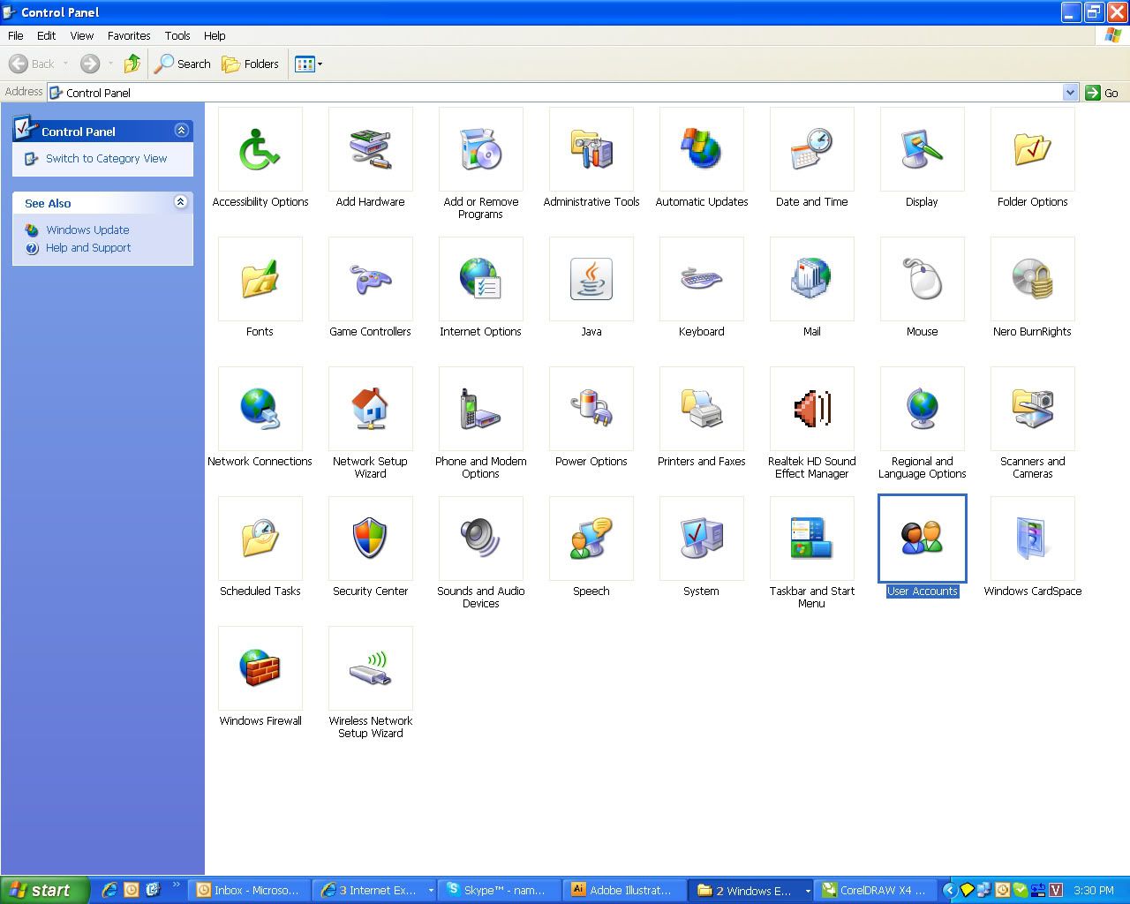The image size is (1130, 904).
Task: Expand the Internet Explorer taskbar group
Action: click(x=431, y=891)
